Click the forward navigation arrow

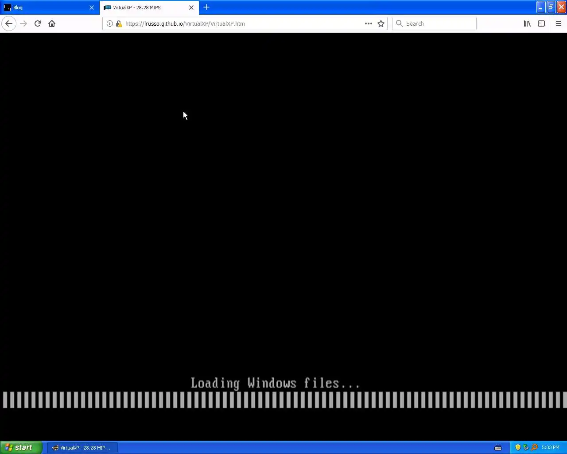tap(23, 23)
